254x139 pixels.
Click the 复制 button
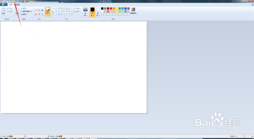coord(10,11)
